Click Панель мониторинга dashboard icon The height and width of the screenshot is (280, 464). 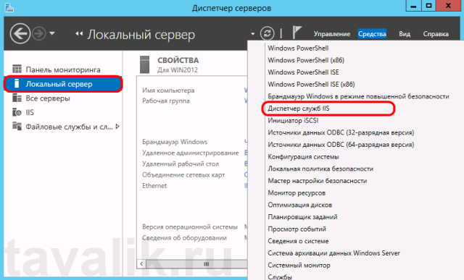(x=17, y=69)
